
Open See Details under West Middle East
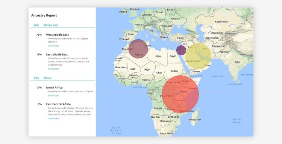tap(53, 46)
